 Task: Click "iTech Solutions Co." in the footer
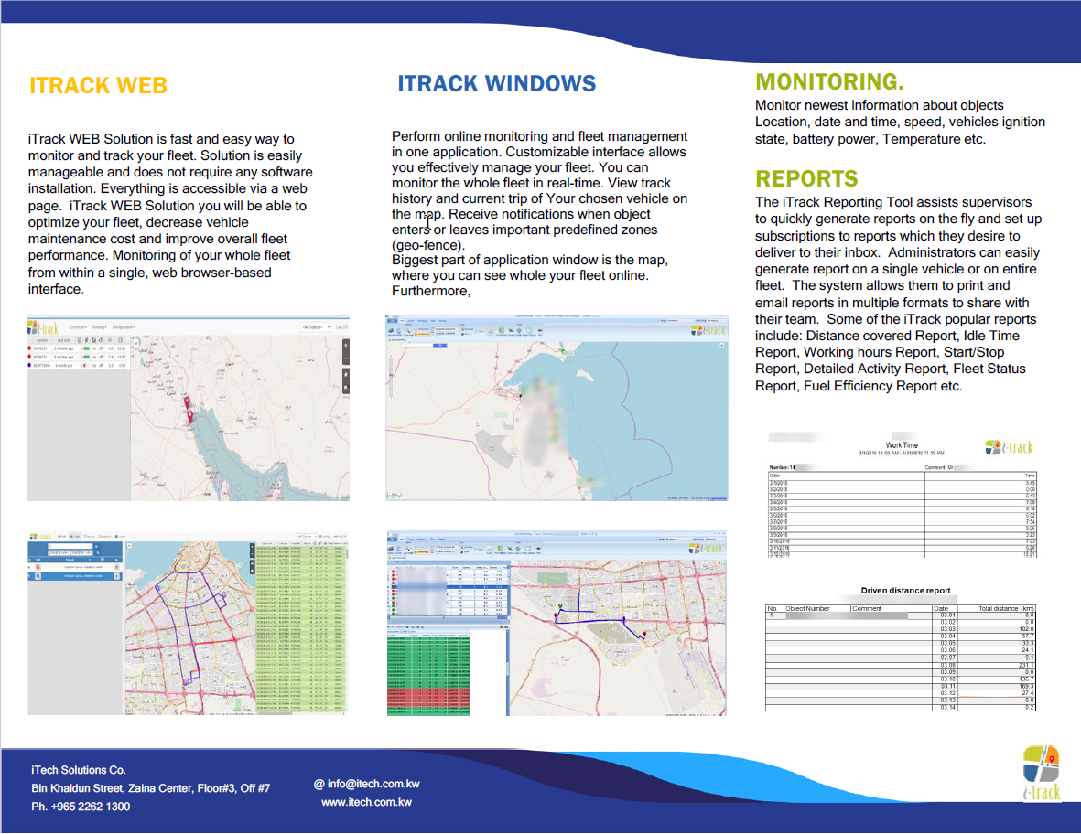(79, 770)
